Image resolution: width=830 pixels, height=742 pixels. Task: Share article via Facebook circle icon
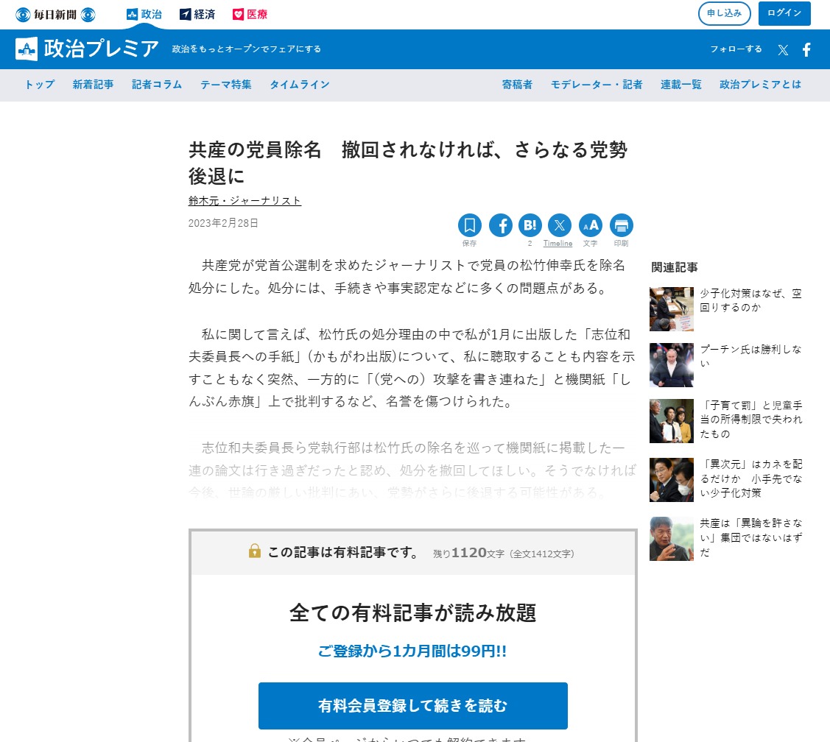[501, 225]
